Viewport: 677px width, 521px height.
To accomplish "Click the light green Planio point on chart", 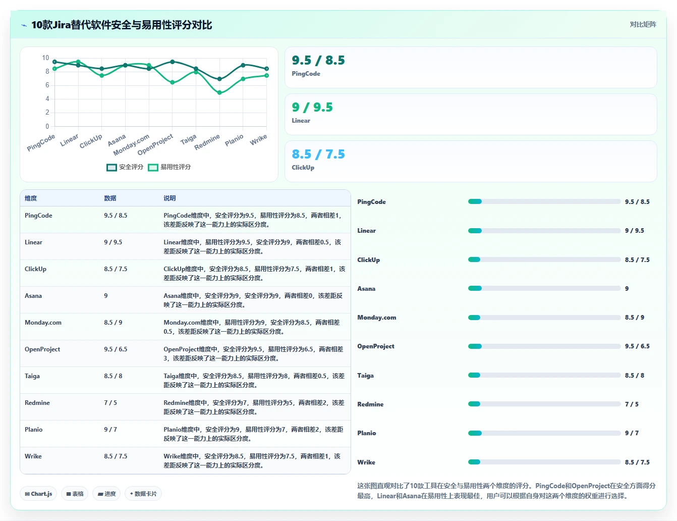I will click(243, 79).
